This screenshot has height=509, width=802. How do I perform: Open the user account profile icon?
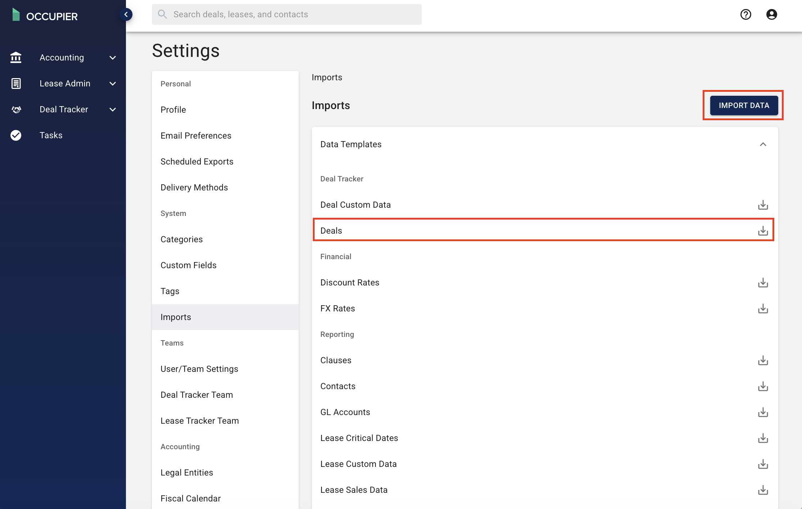[x=771, y=14]
